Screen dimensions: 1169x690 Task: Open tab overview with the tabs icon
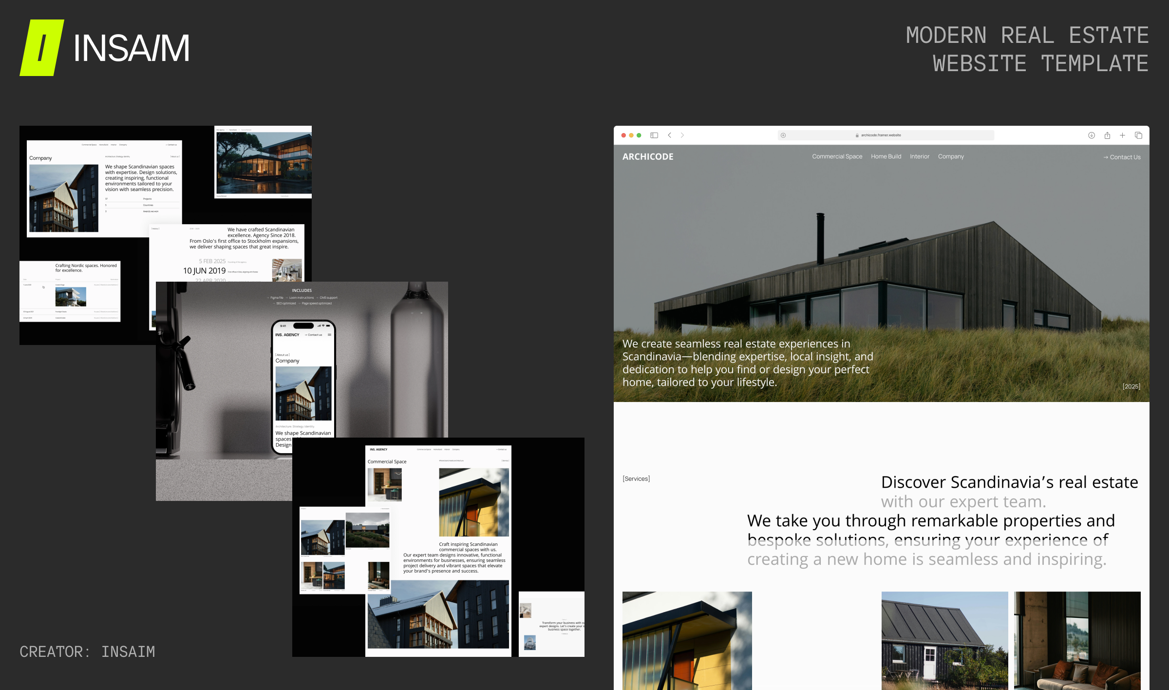tap(1138, 135)
